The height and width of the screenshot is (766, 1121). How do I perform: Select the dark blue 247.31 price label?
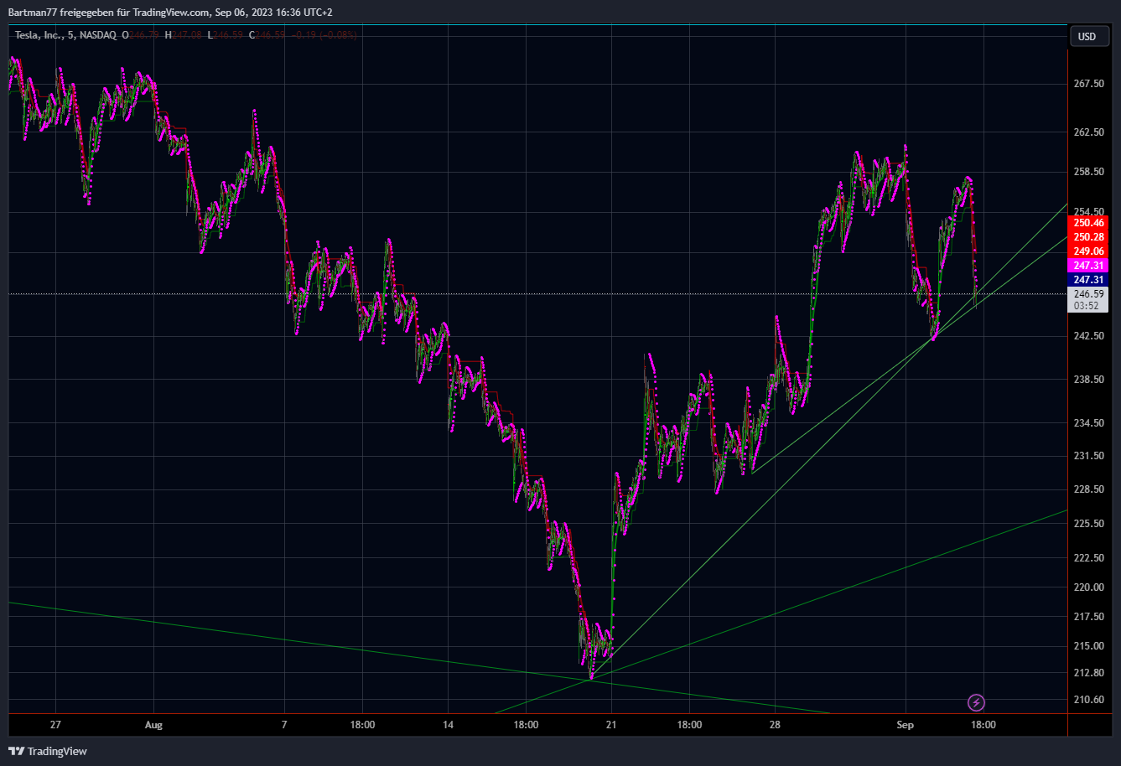coord(1088,279)
